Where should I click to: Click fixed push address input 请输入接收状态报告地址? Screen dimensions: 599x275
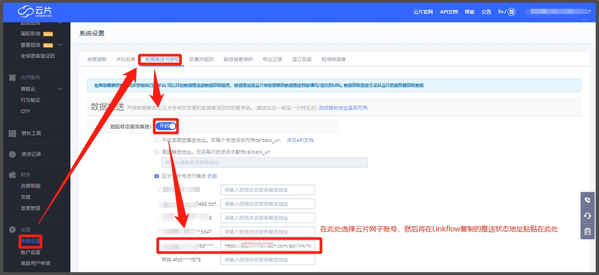(x=265, y=162)
